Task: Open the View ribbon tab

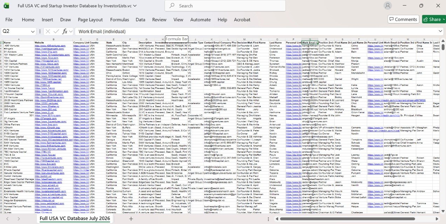Action: tap(178, 20)
